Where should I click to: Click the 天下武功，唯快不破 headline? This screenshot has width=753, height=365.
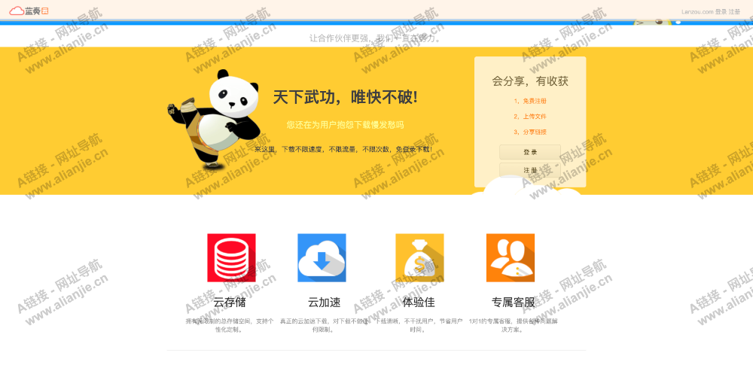(345, 97)
